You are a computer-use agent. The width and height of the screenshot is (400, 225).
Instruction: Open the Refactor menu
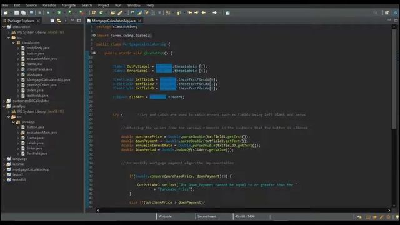pyautogui.click(x=49, y=5)
